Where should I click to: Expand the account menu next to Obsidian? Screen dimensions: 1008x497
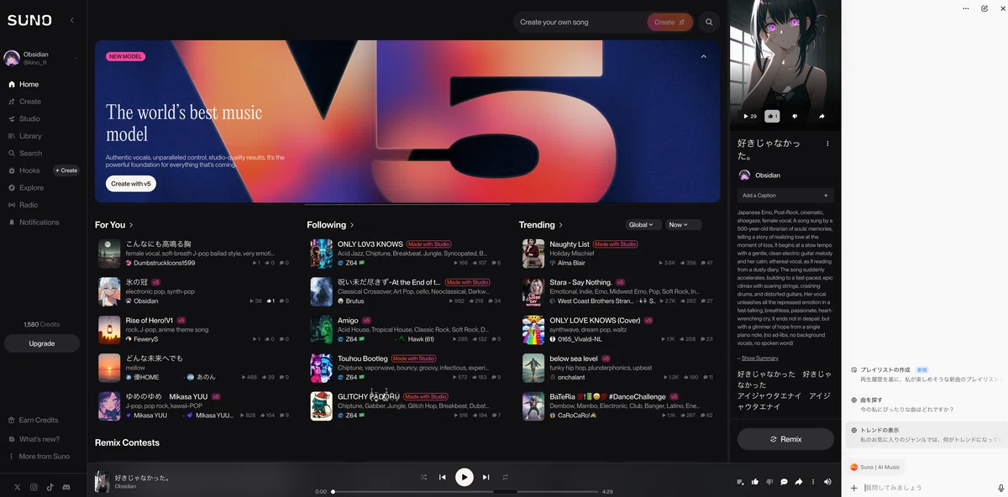[76, 58]
